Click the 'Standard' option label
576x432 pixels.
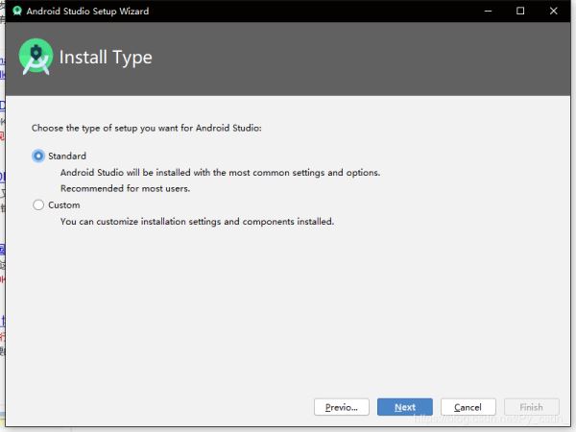67,156
